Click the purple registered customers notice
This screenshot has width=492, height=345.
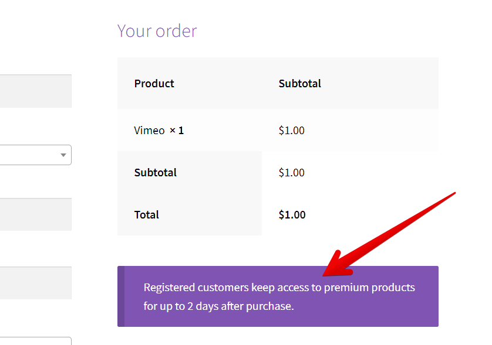[278, 296]
